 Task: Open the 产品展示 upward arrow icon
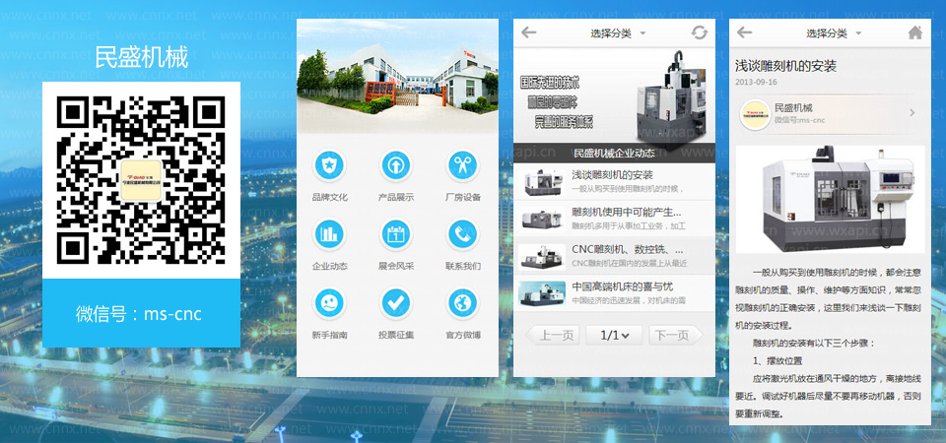396,165
